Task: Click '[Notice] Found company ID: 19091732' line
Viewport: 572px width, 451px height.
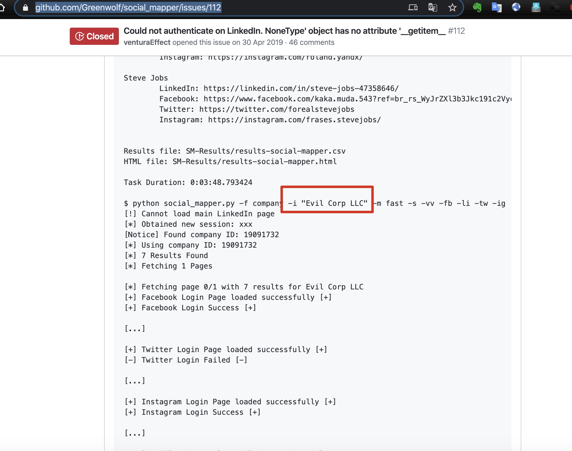Action: (201, 235)
